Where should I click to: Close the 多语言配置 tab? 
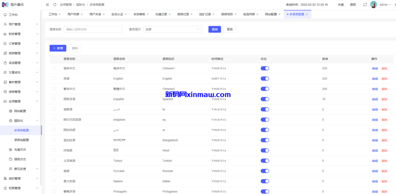click(x=307, y=14)
